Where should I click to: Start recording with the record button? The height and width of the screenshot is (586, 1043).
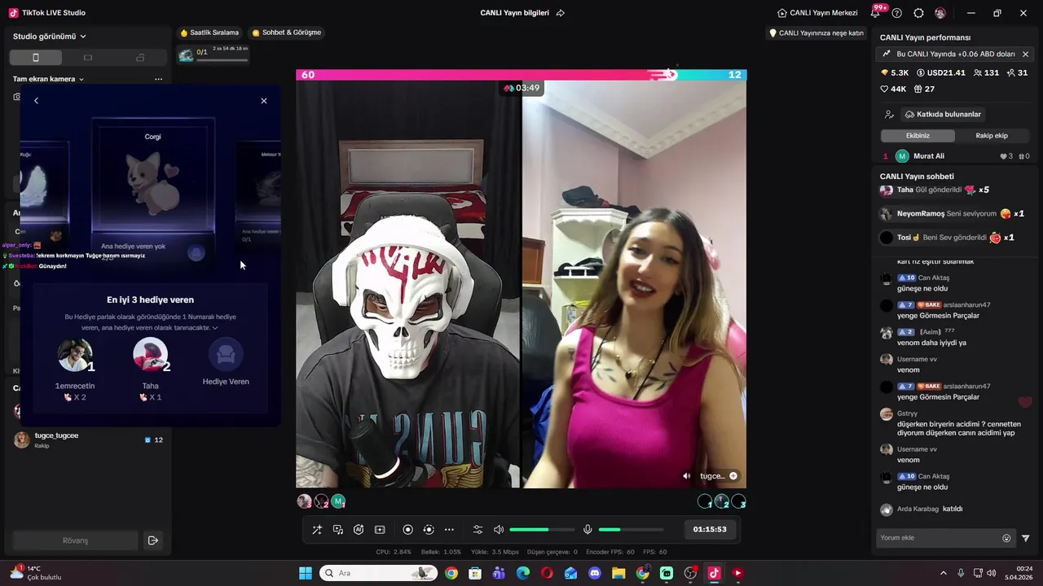click(x=408, y=530)
